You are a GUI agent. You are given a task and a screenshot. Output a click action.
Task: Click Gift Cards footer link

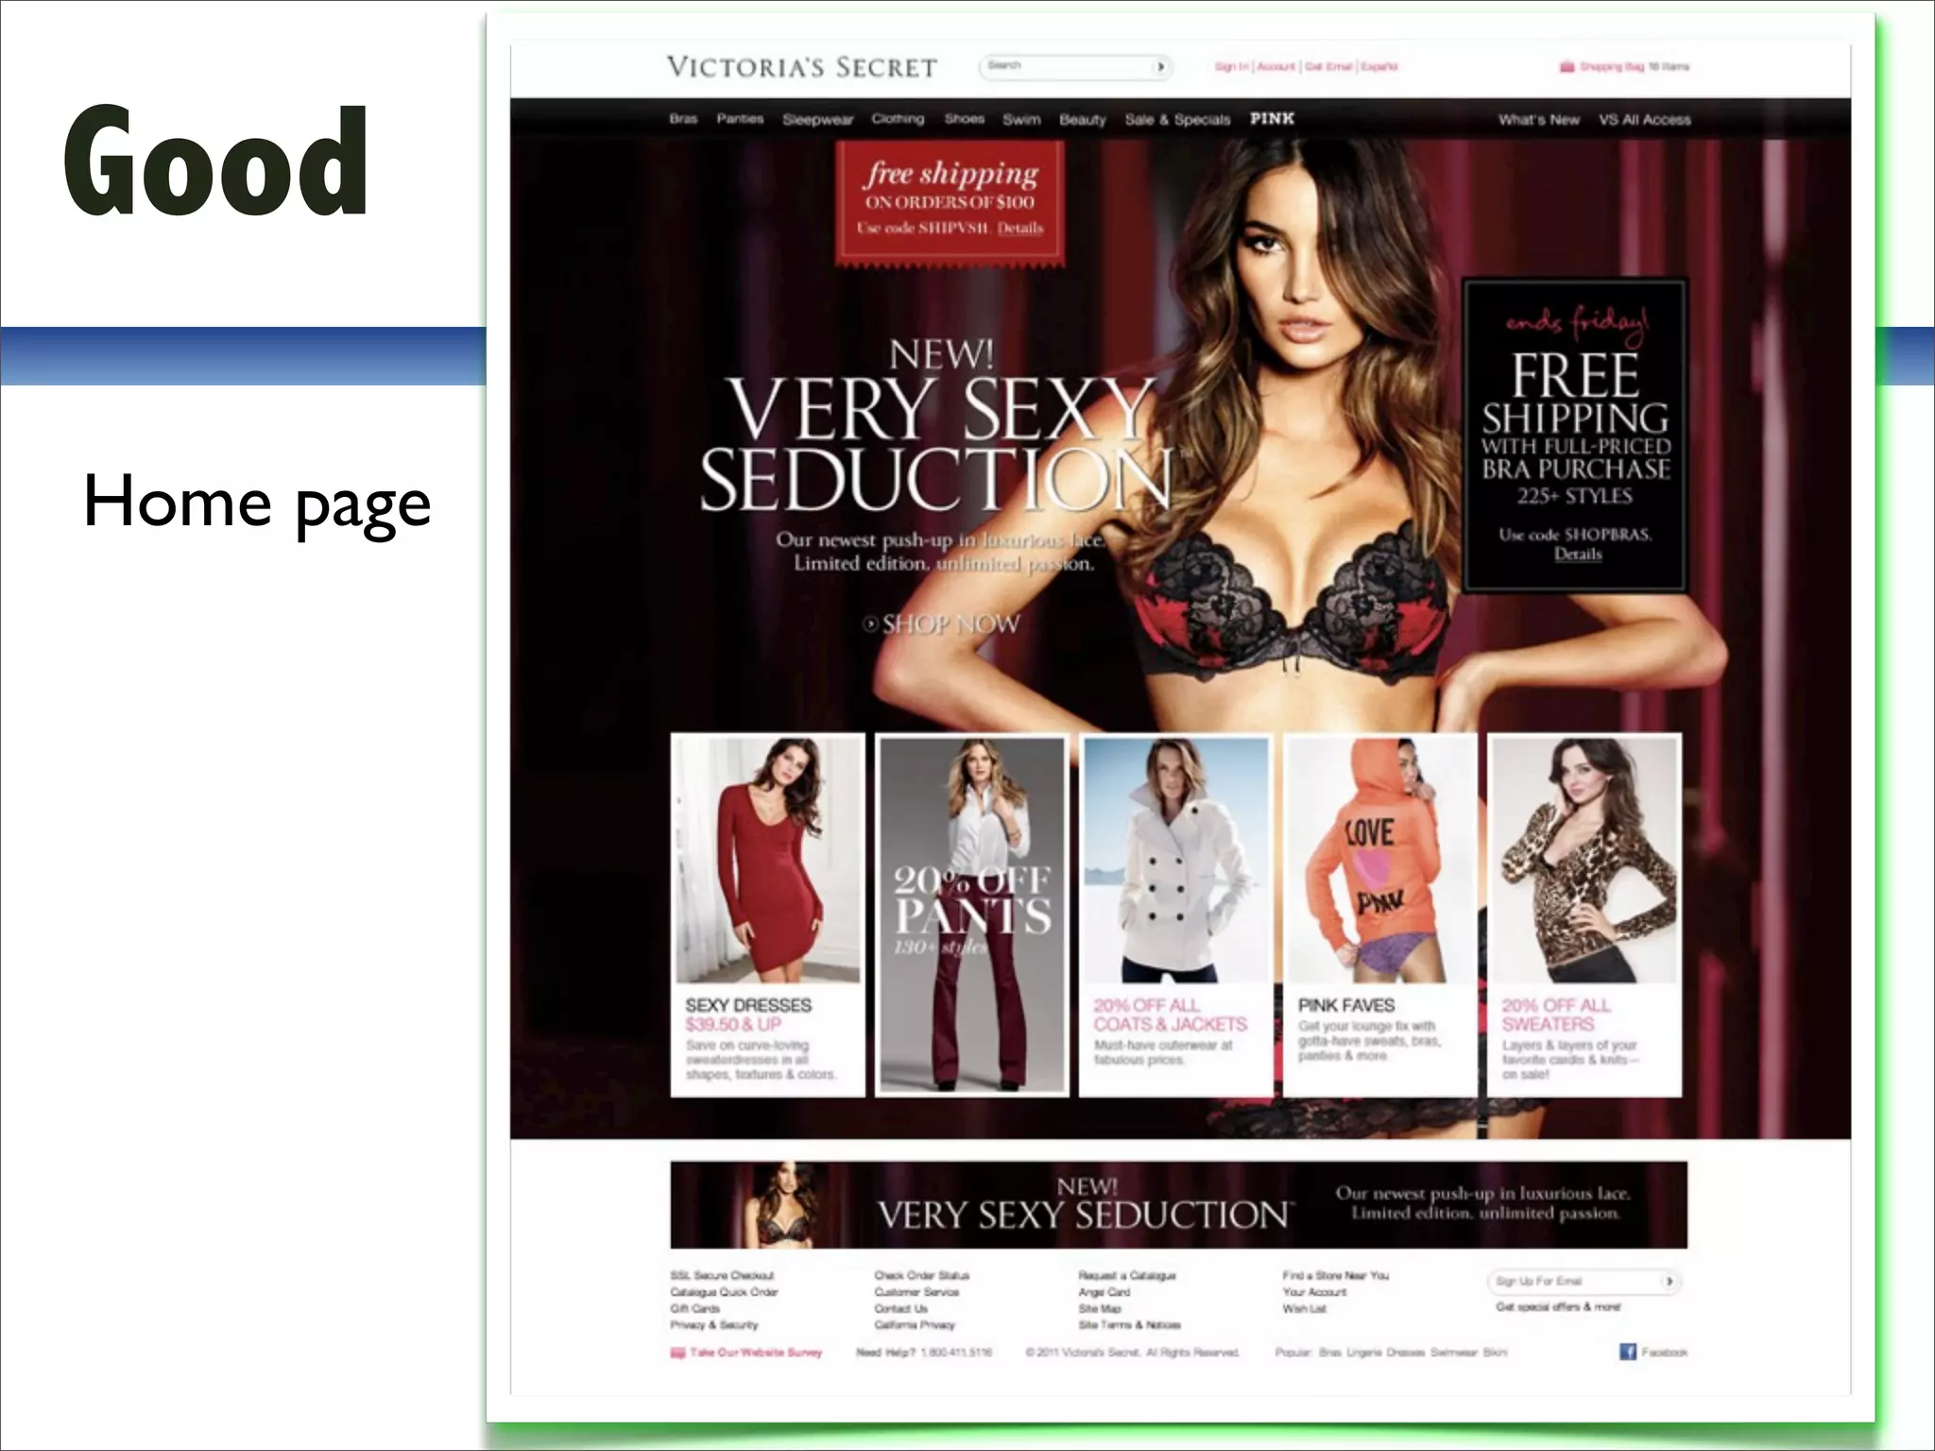[x=694, y=1309]
